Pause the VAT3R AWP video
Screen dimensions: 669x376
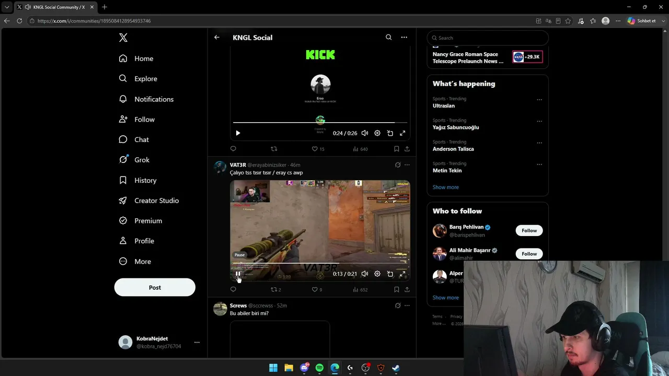pos(238,274)
